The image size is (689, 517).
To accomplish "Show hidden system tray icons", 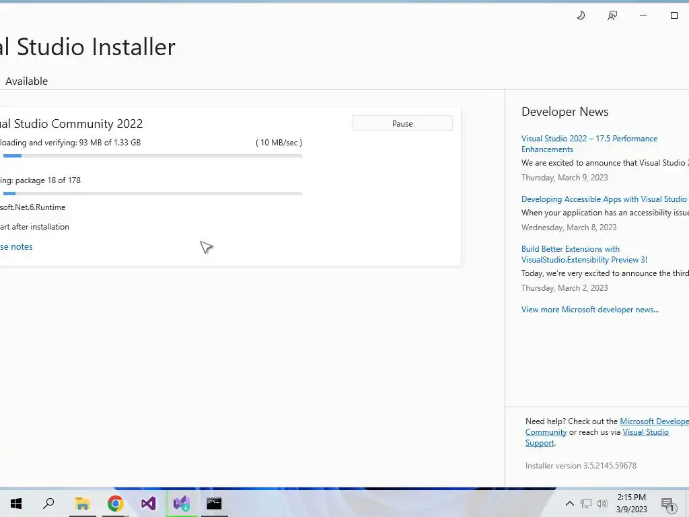I will click(569, 504).
